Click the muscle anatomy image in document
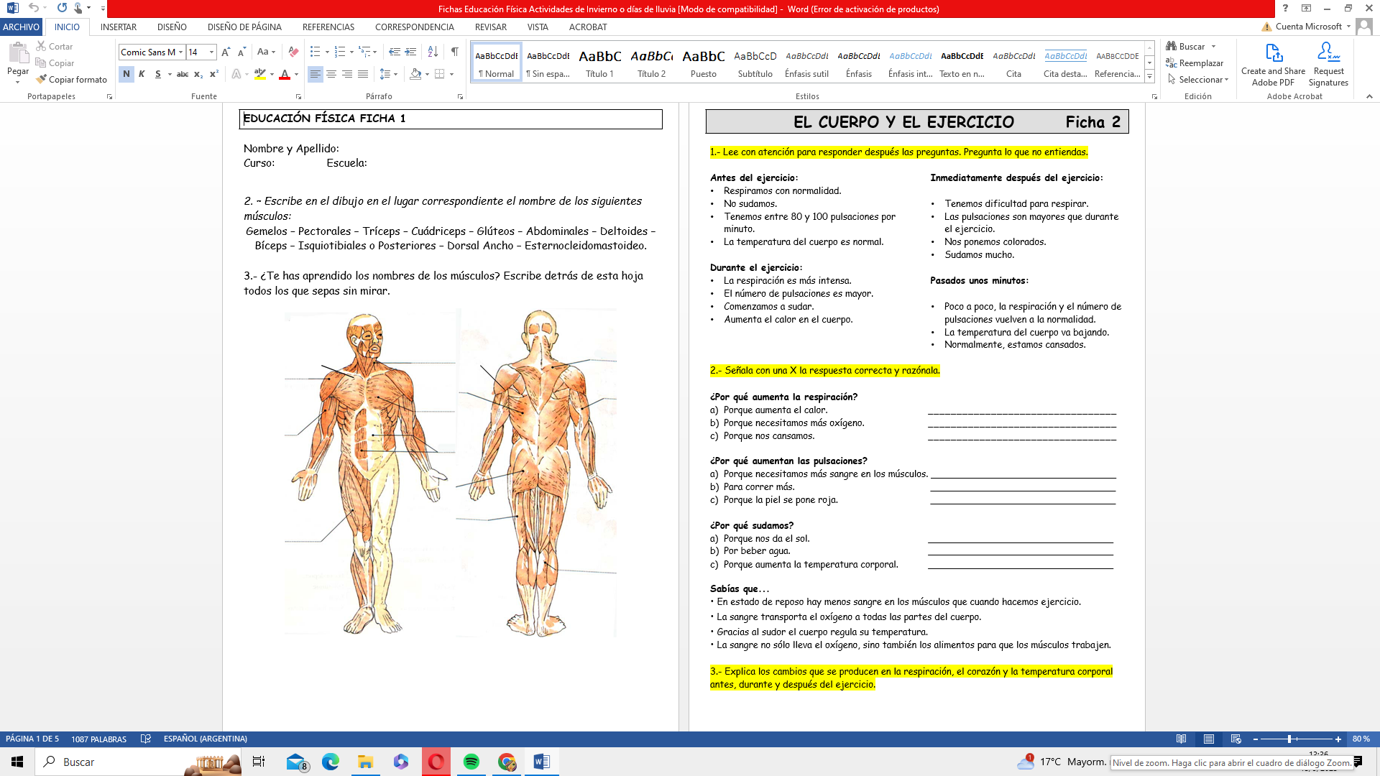Image resolution: width=1380 pixels, height=776 pixels. (451, 473)
